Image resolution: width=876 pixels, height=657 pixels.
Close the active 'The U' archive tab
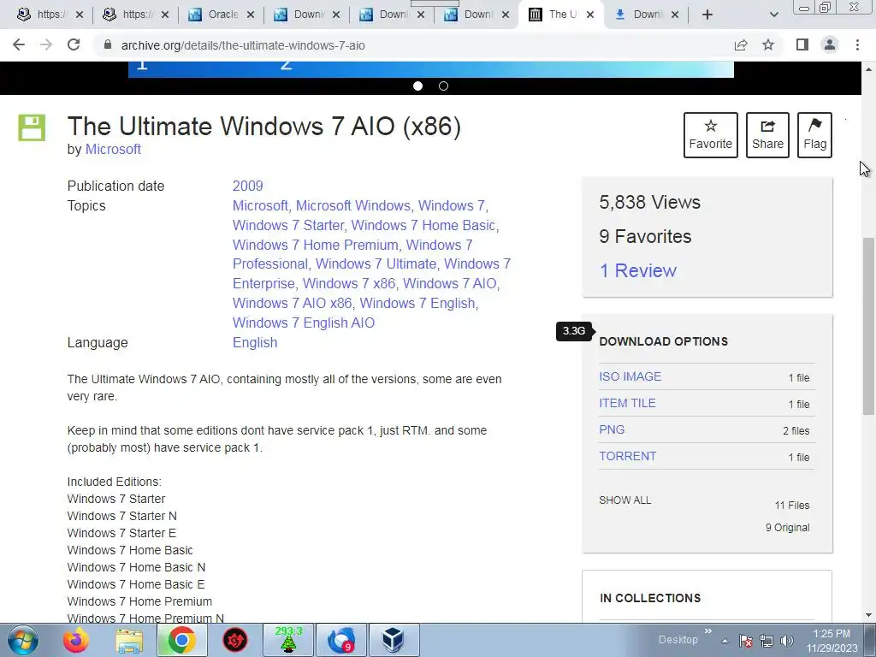pos(590,15)
